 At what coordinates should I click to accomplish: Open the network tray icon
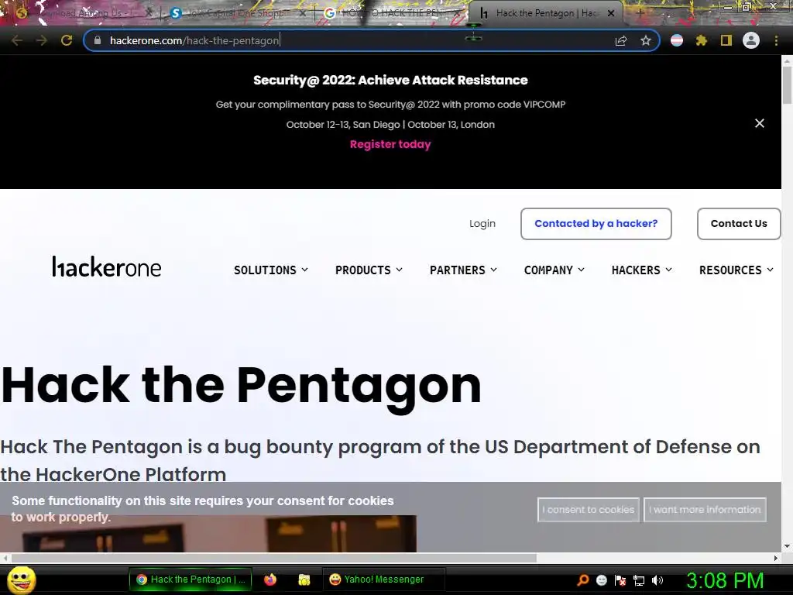coord(639,580)
